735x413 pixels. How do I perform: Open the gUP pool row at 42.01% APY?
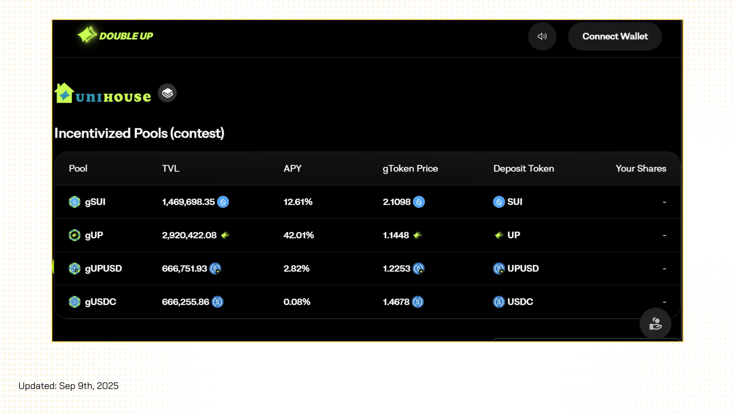tap(367, 235)
